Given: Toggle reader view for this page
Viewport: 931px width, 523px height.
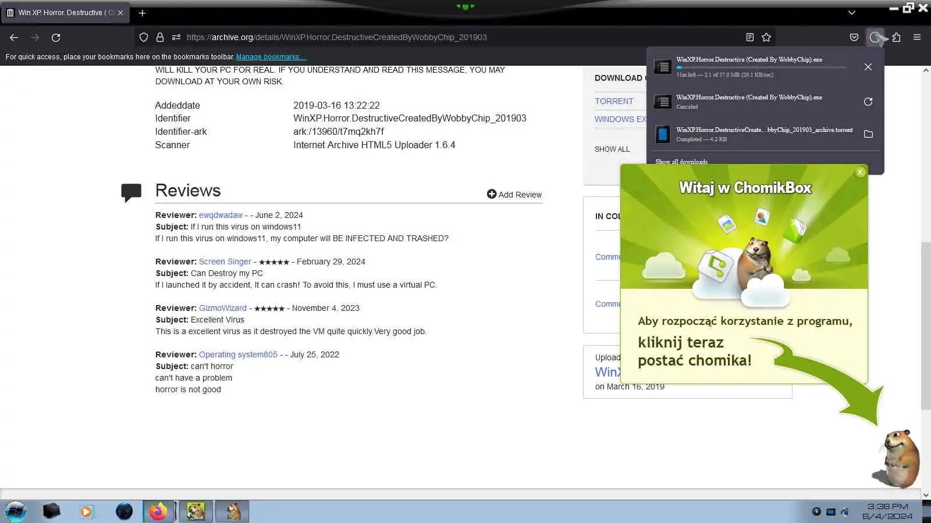Looking at the screenshot, I should pyautogui.click(x=750, y=37).
